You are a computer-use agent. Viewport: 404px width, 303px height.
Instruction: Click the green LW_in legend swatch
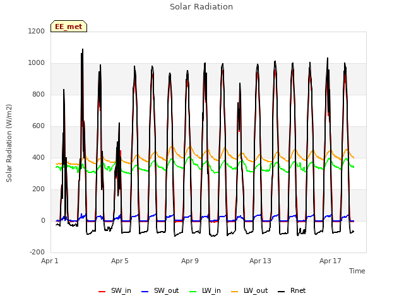pyautogui.click(x=193, y=292)
